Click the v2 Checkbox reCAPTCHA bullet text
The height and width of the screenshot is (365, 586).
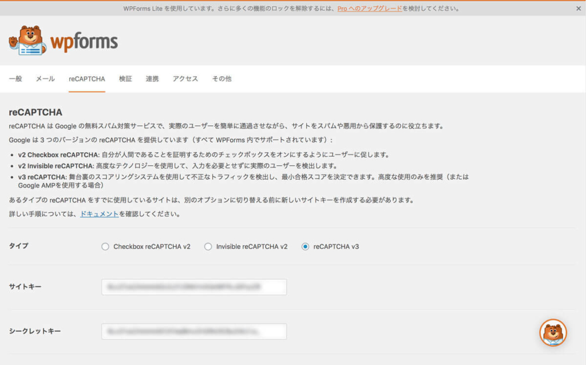point(204,154)
